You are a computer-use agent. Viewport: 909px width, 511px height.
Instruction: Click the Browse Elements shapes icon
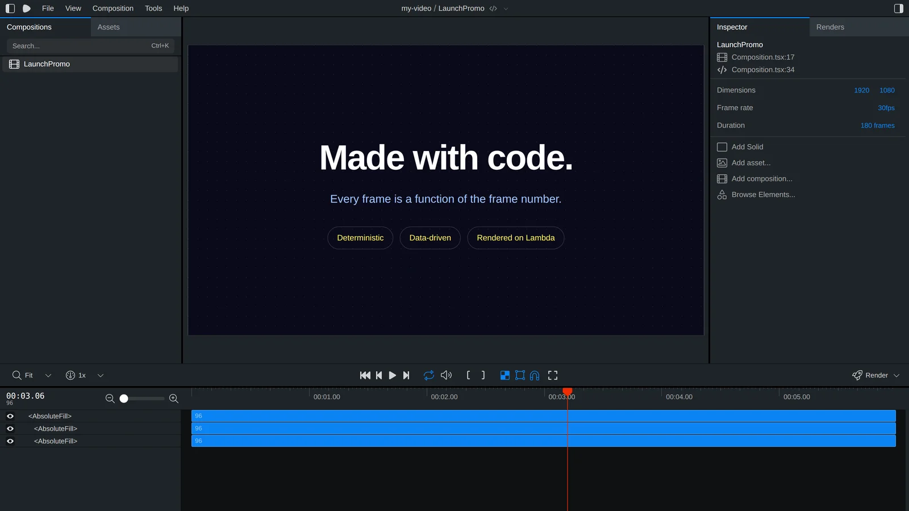pos(722,195)
